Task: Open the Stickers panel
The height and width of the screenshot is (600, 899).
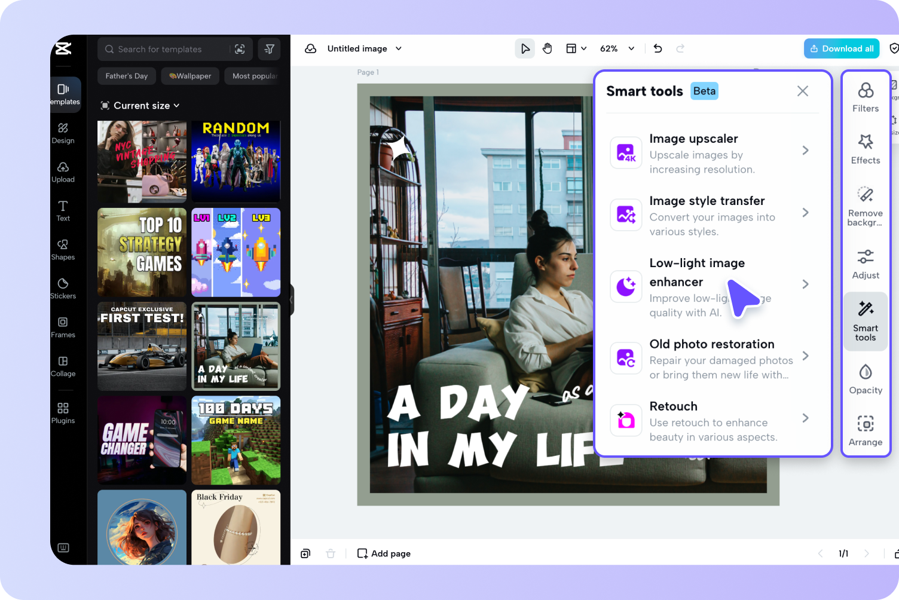Action: click(x=63, y=289)
